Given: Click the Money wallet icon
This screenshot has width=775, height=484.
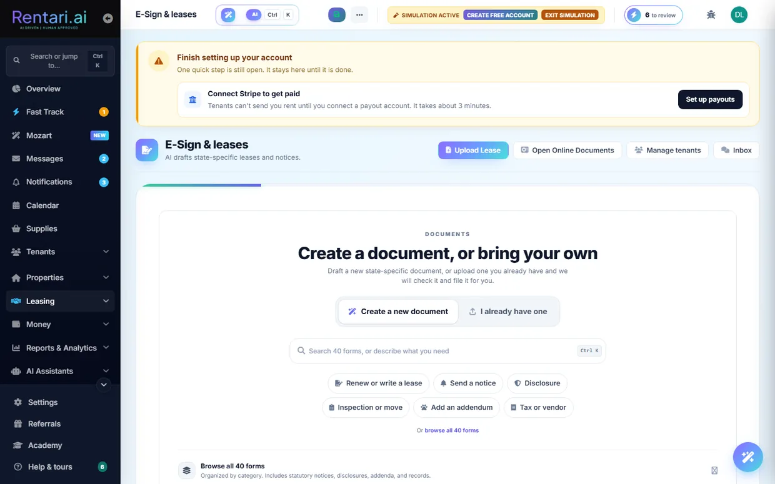Looking at the screenshot, I should [x=16, y=324].
